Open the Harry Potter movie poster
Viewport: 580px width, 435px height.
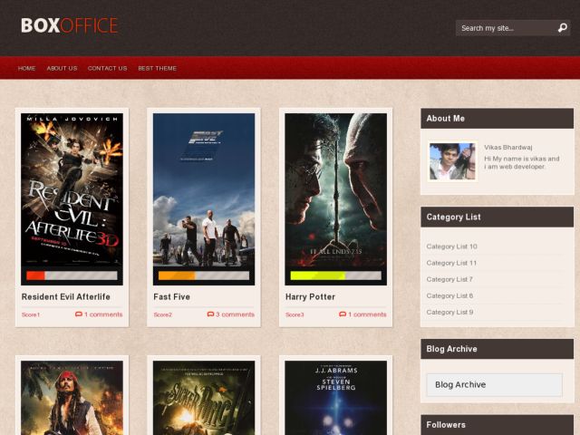(336, 189)
